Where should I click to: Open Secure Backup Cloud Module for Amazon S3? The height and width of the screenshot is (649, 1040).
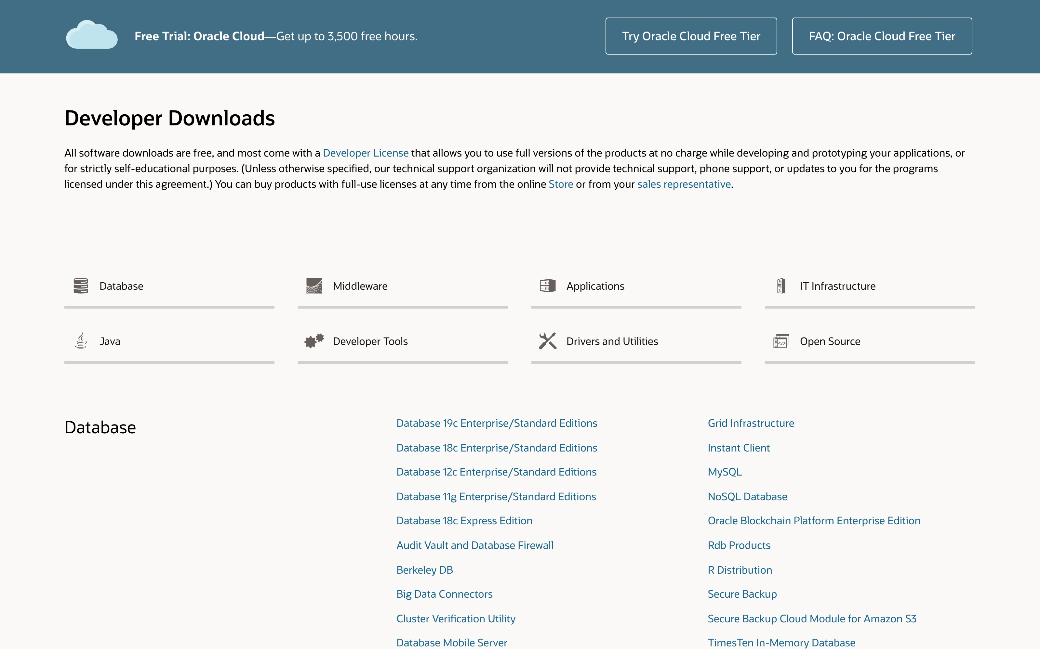pos(812,618)
